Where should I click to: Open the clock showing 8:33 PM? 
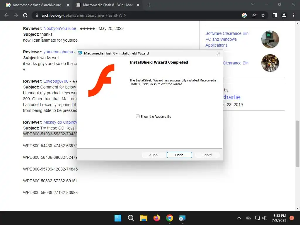(x=279, y=218)
